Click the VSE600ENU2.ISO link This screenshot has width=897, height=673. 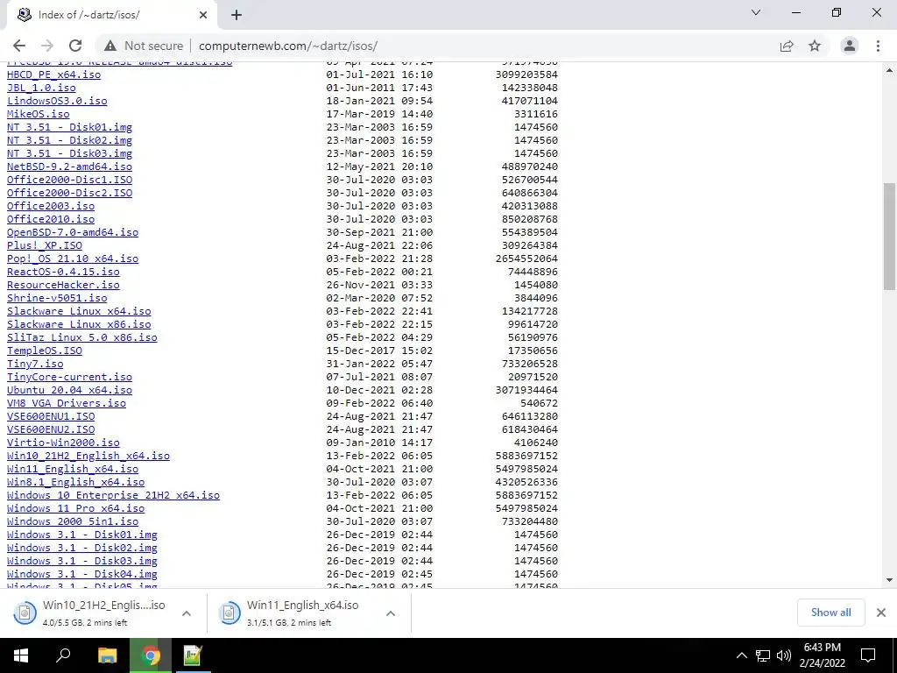click(x=51, y=429)
